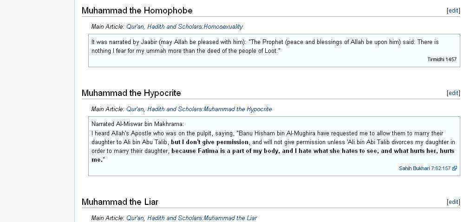The height and width of the screenshot is (222, 464).
Task: Click bold phrase "but I don't give permission"
Action: 209,142
